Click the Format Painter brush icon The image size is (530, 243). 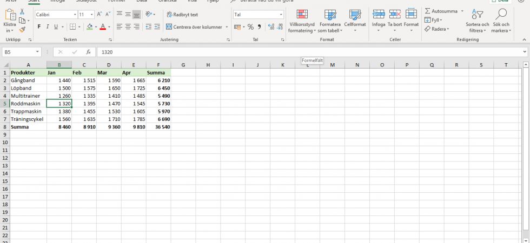[x=22, y=30]
